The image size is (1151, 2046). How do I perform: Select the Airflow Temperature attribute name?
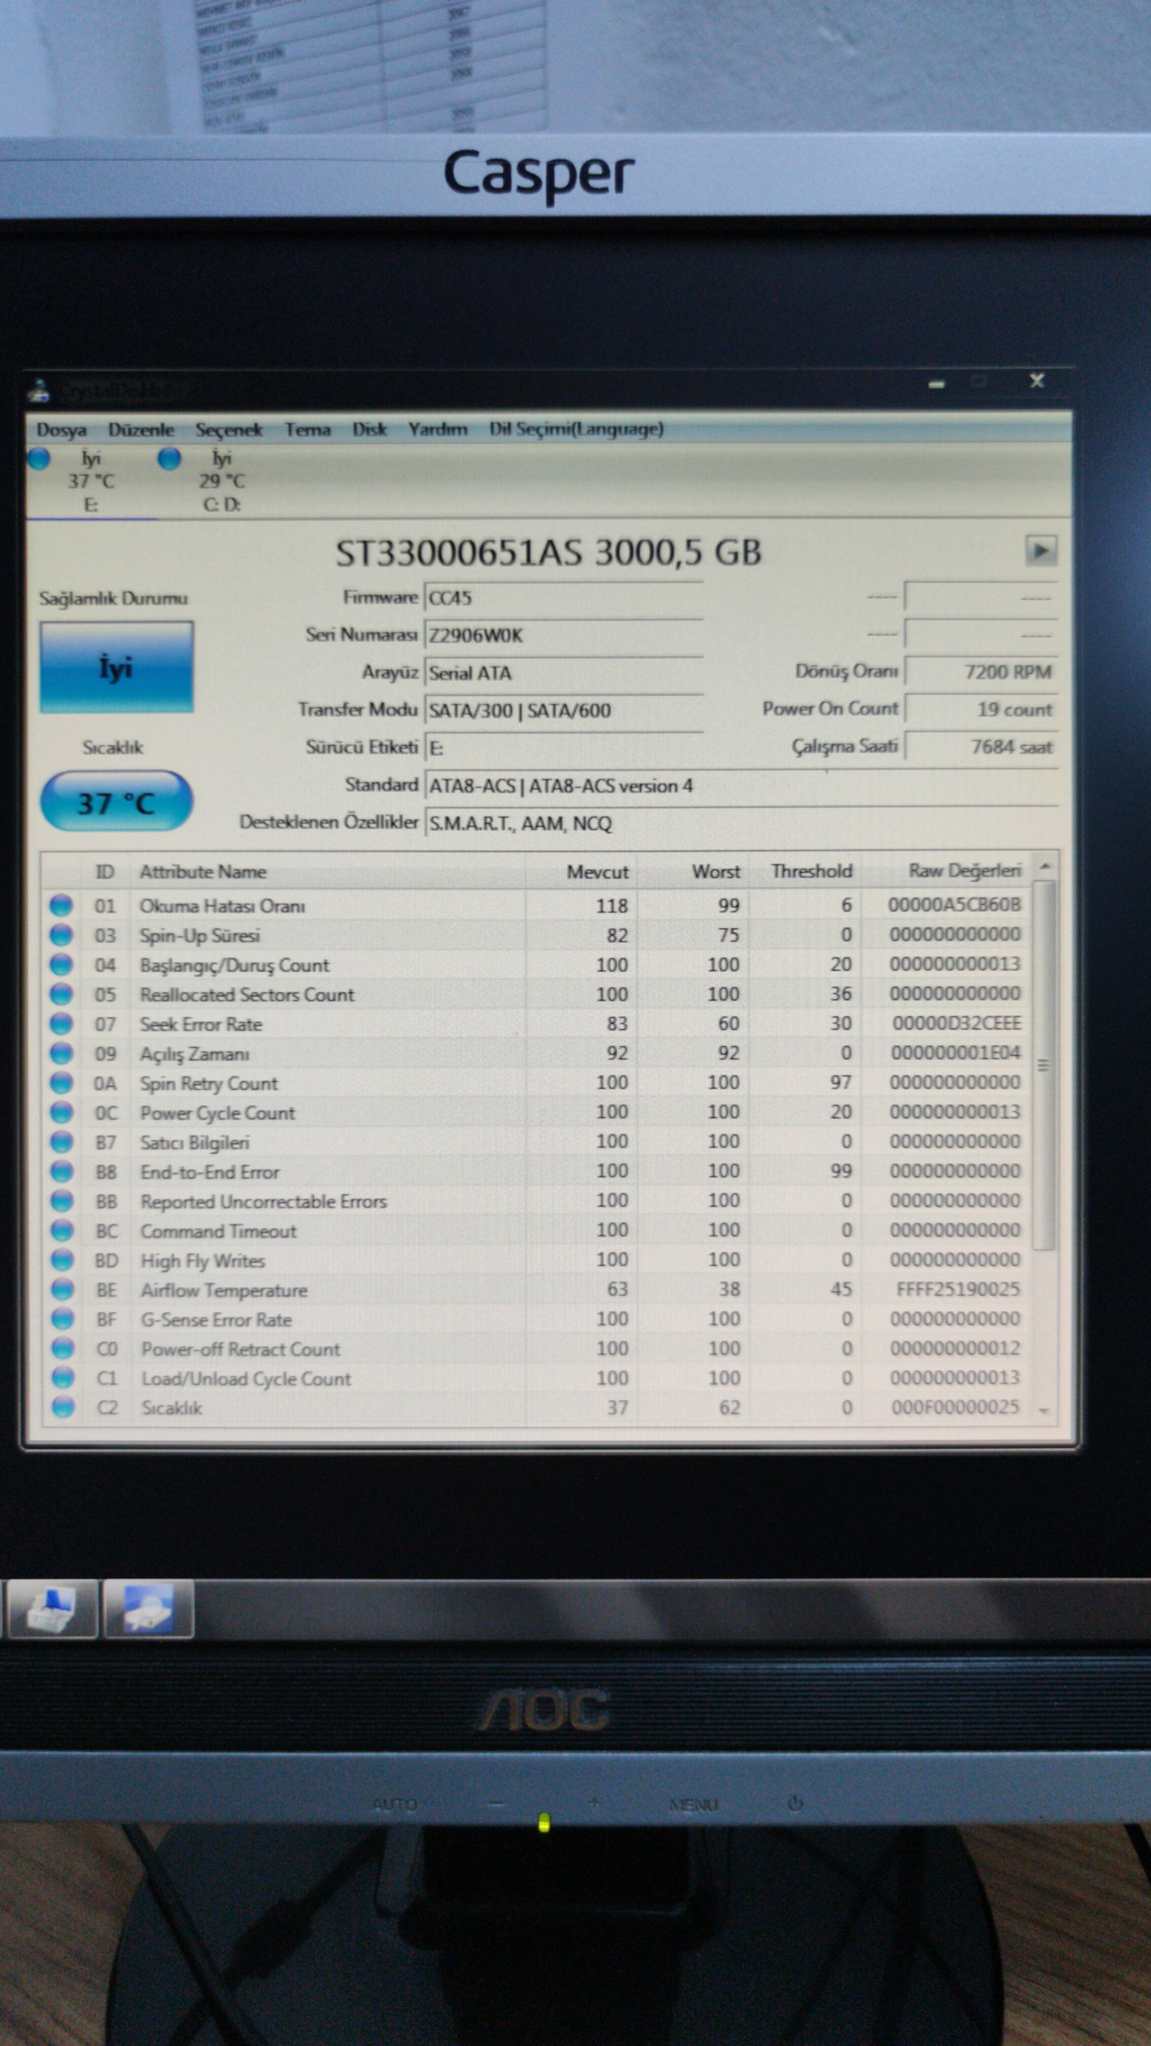pyautogui.click(x=224, y=1290)
